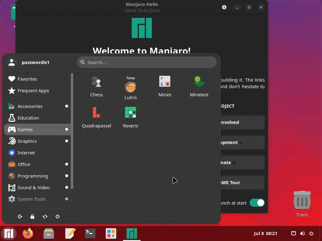Click the restart icon in the menu
The width and height of the screenshot is (322, 241).
pyautogui.click(x=45, y=217)
